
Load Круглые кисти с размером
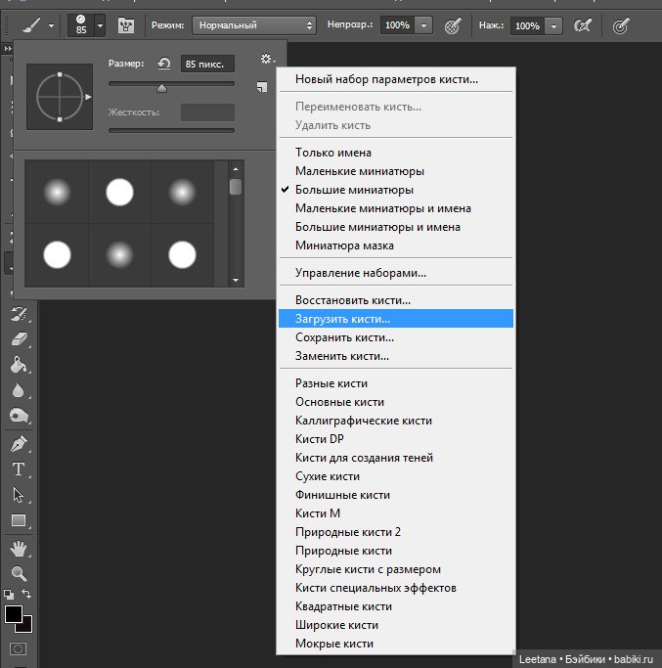coord(396,569)
